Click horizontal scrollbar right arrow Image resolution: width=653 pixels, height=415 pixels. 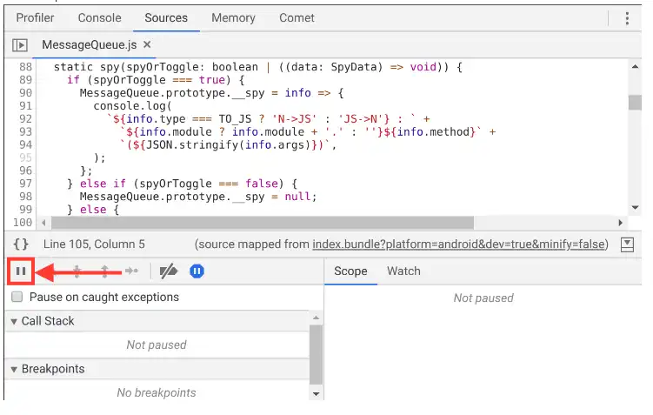pos(621,223)
